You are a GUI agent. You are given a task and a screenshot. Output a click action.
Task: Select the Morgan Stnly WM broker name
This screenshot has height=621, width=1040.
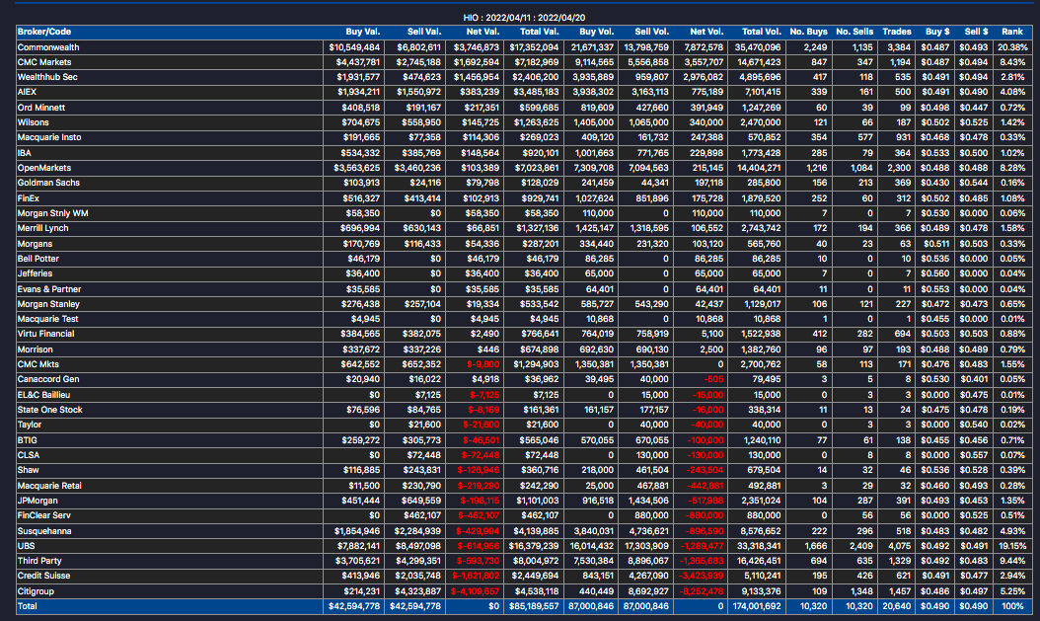52,213
